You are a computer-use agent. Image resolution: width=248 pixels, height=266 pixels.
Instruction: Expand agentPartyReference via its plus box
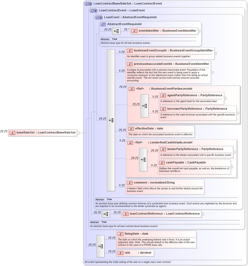tap(225, 98)
